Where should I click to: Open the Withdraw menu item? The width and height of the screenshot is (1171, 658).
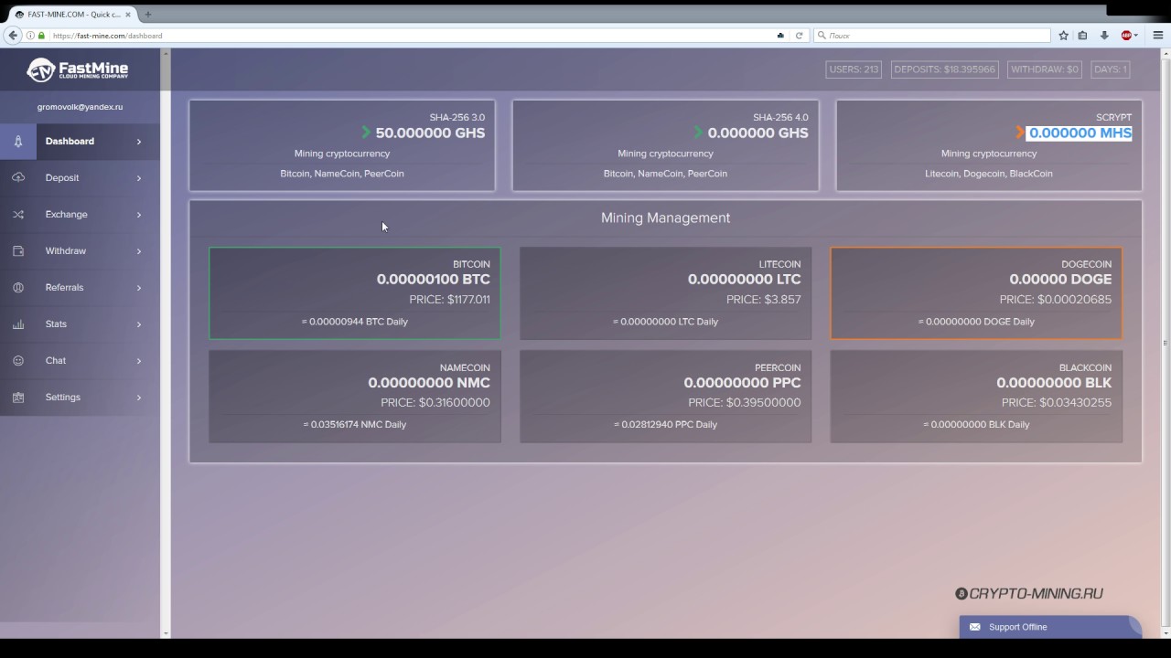[x=80, y=251]
